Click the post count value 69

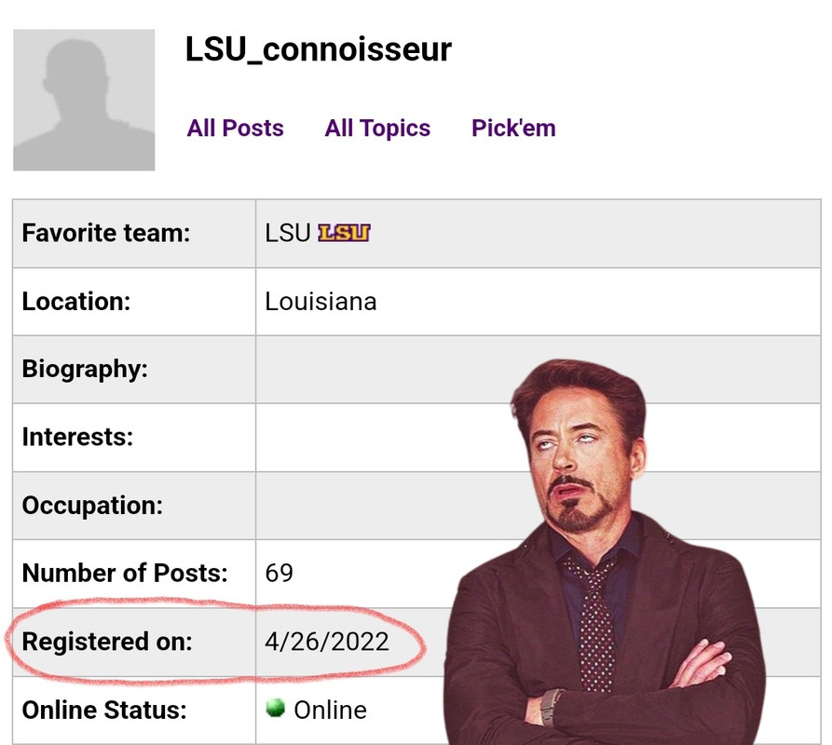[280, 573]
